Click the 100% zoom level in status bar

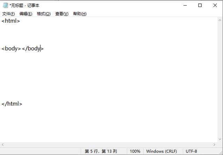135,152
